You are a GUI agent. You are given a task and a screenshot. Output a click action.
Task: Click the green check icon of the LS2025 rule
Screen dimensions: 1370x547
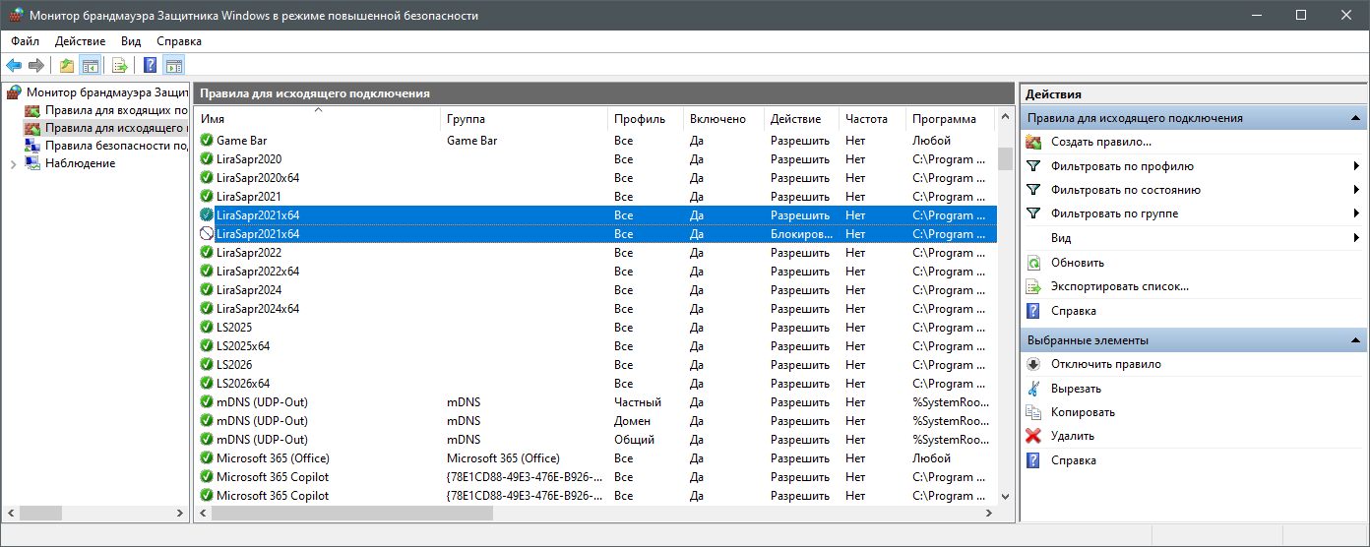[207, 328]
